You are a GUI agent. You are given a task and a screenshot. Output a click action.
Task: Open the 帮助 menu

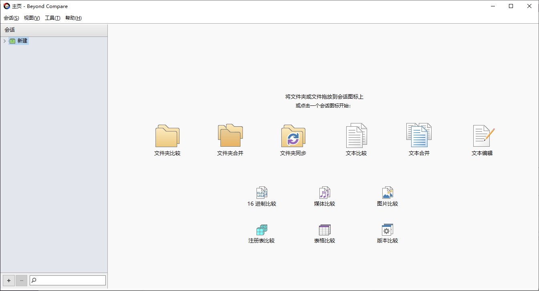(x=73, y=18)
